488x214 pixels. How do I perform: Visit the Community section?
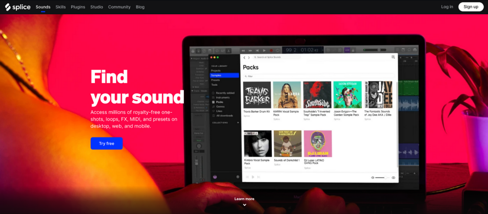[119, 7]
